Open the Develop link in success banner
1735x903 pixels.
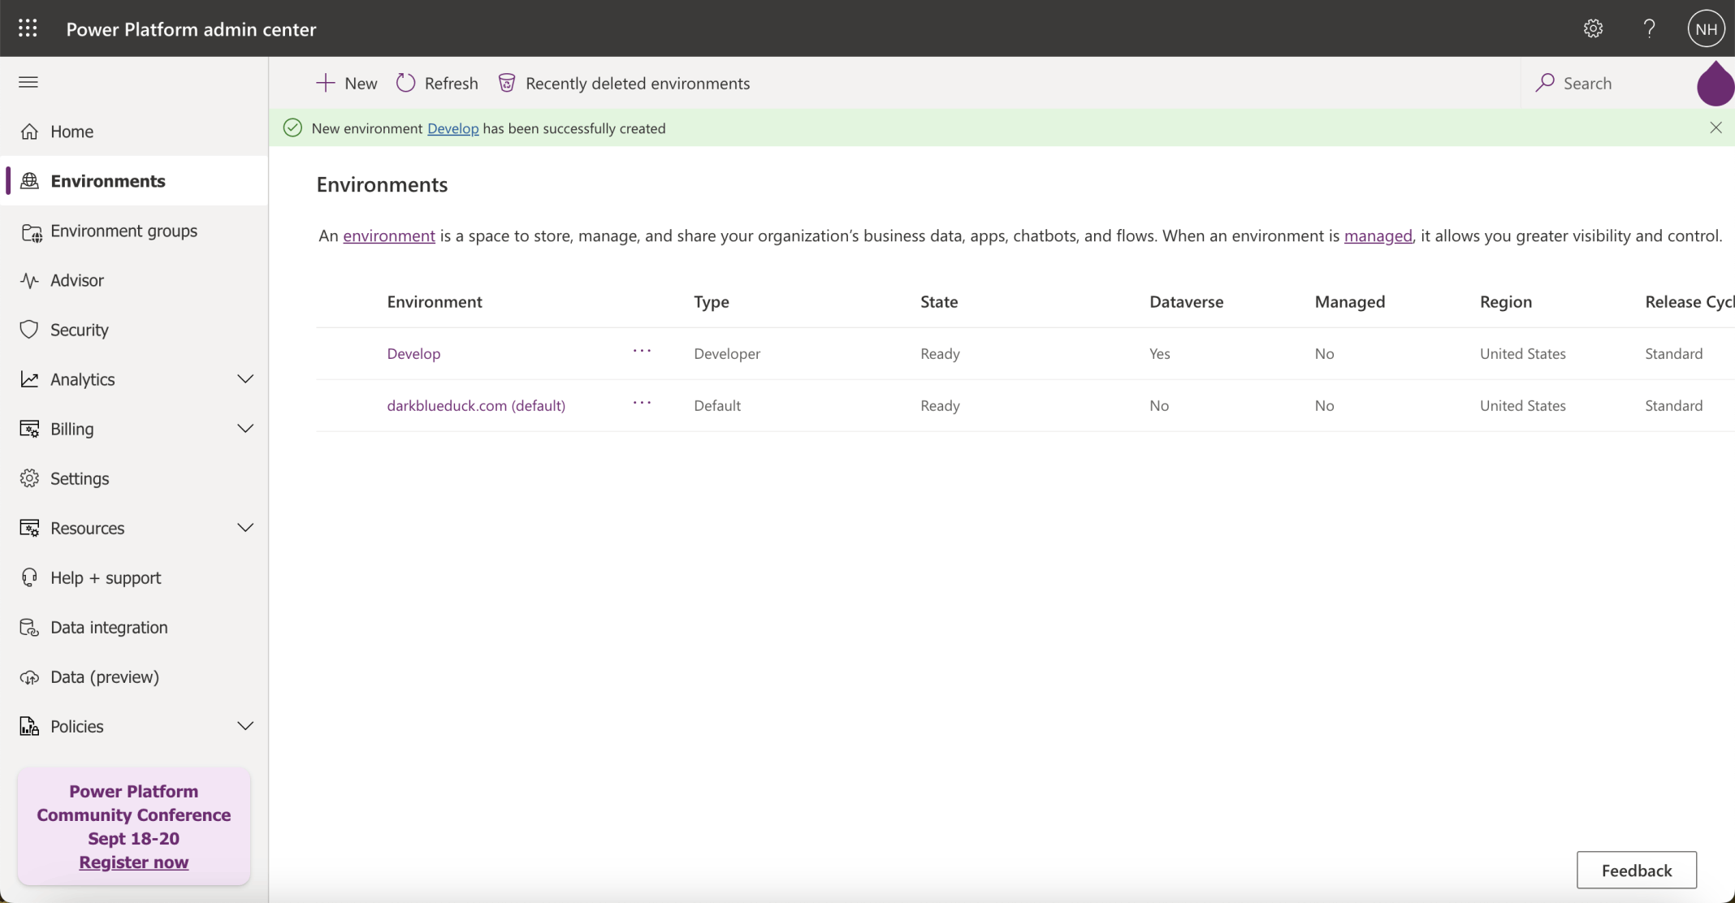pyautogui.click(x=452, y=128)
